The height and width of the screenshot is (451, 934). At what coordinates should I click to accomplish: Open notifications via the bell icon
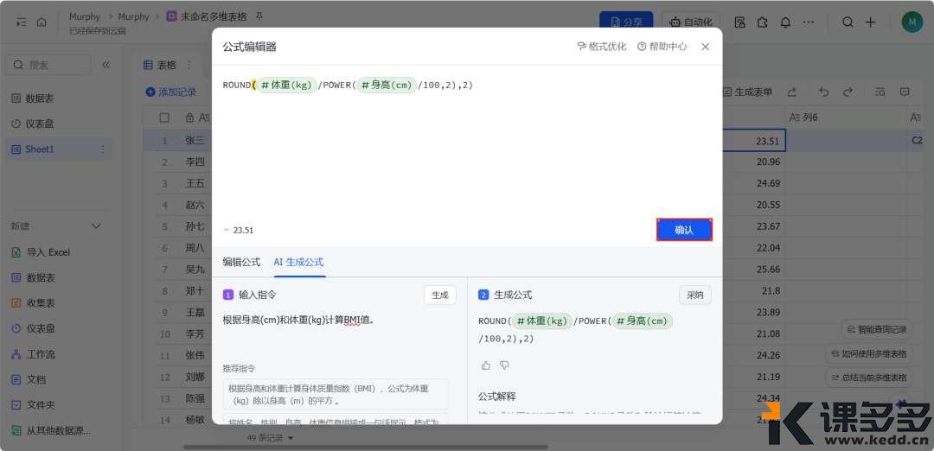[x=785, y=22]
